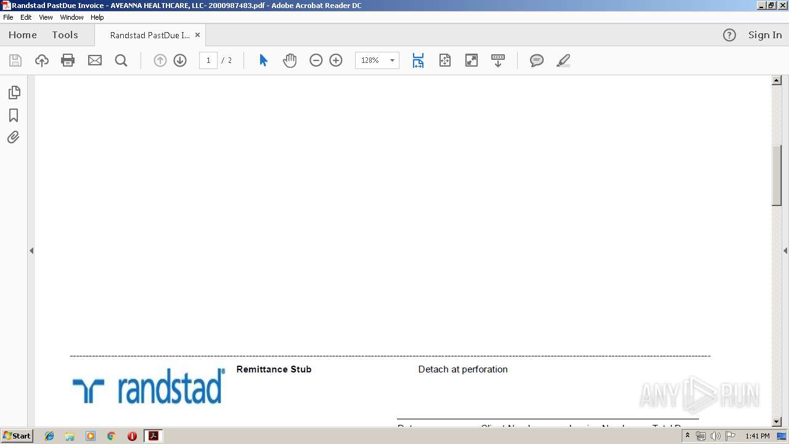Open the Window menu
789x444 pixels.
[x=72, y=17]
